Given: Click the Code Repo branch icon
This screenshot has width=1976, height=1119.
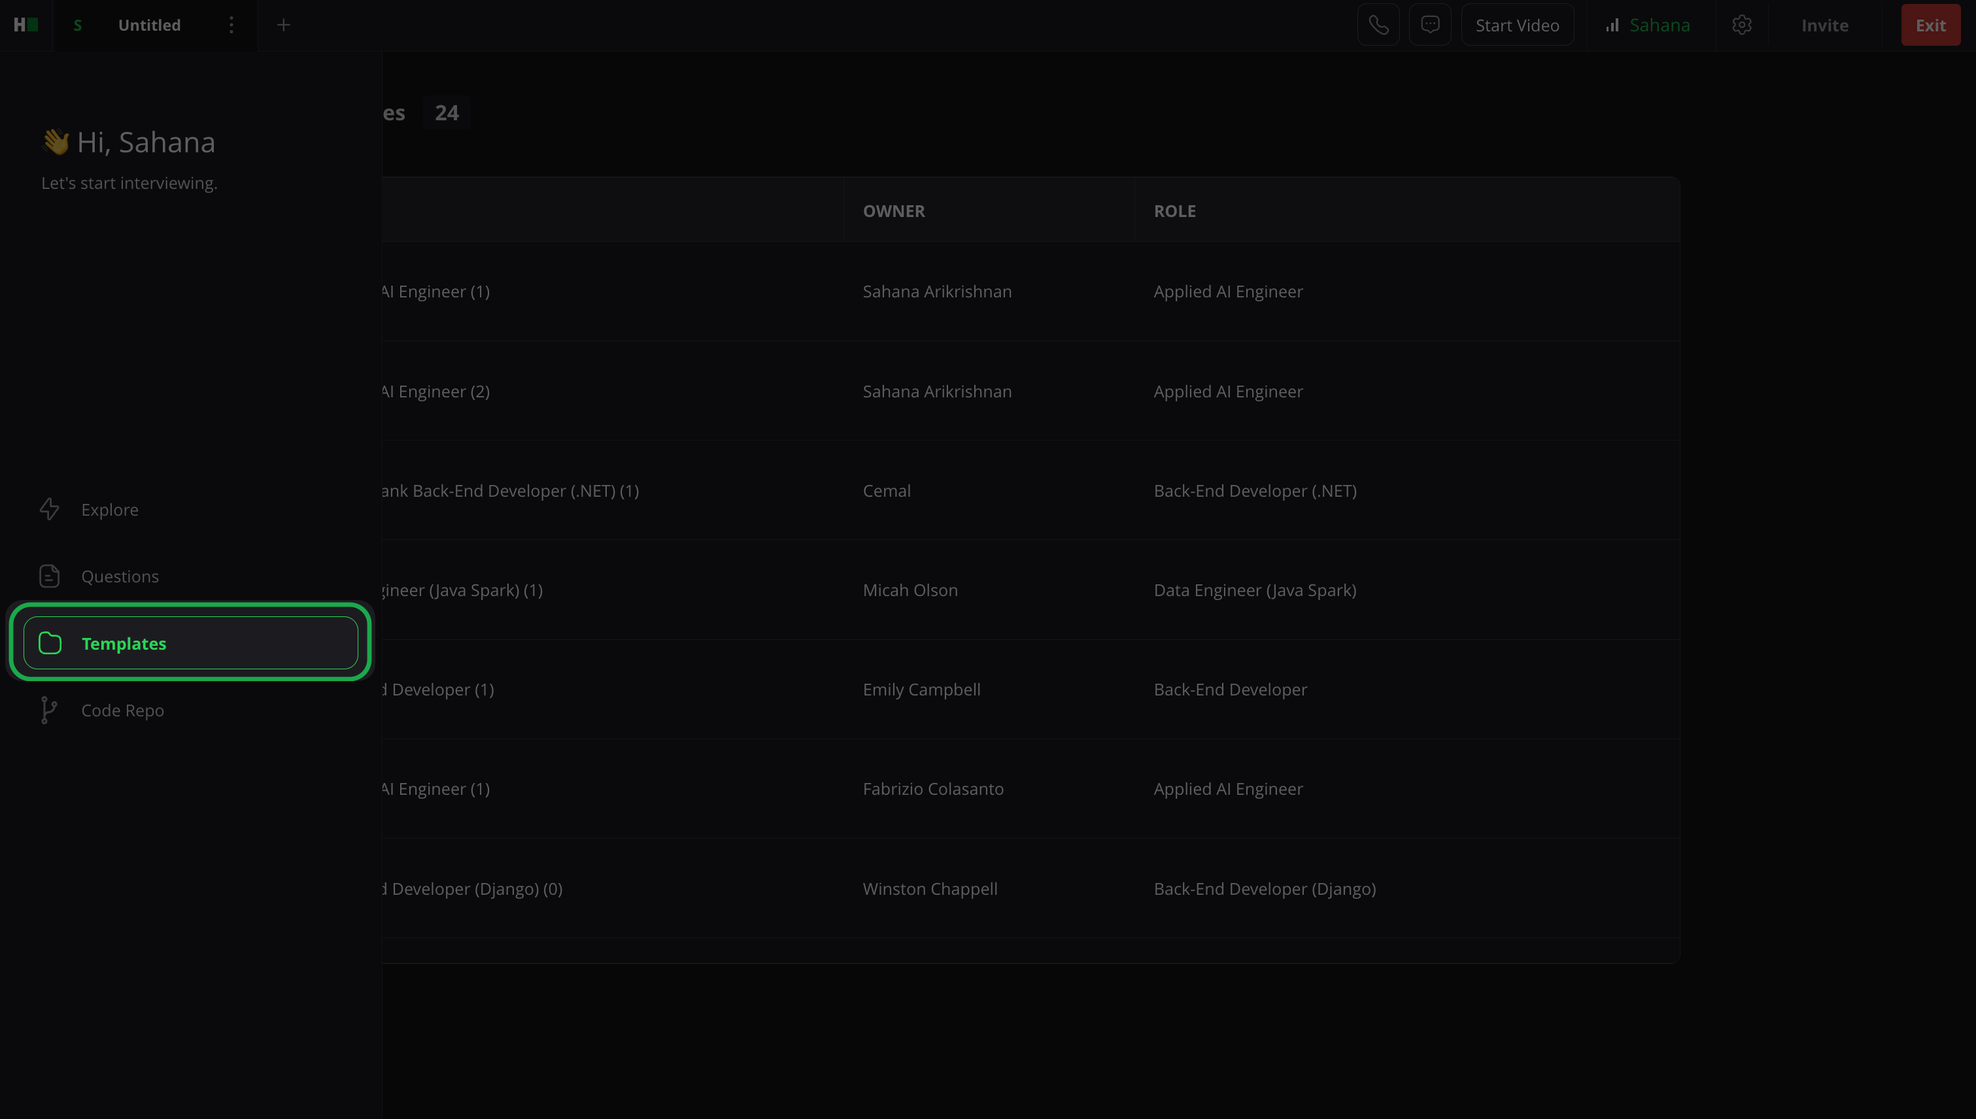Looking at the screenshot, I should (49, 710).
